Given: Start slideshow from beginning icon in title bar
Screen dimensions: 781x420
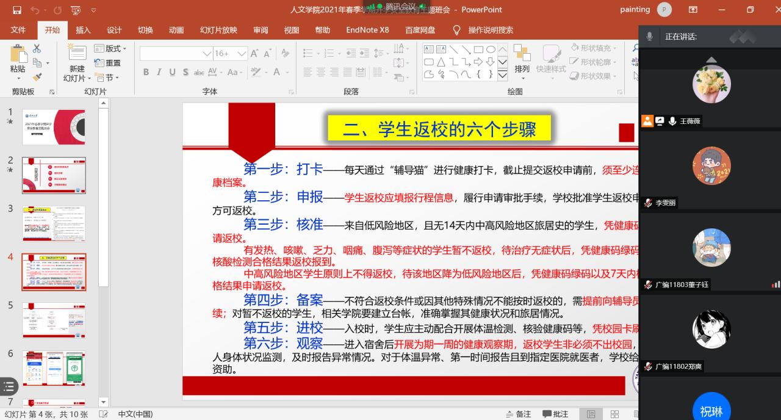Looking at the screenshot, I should pos(76,10).
